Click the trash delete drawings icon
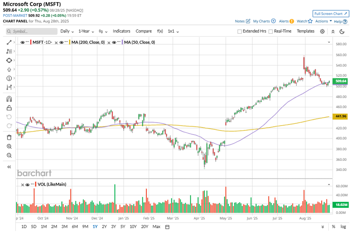Screen dimensions: 353x234 9,137
